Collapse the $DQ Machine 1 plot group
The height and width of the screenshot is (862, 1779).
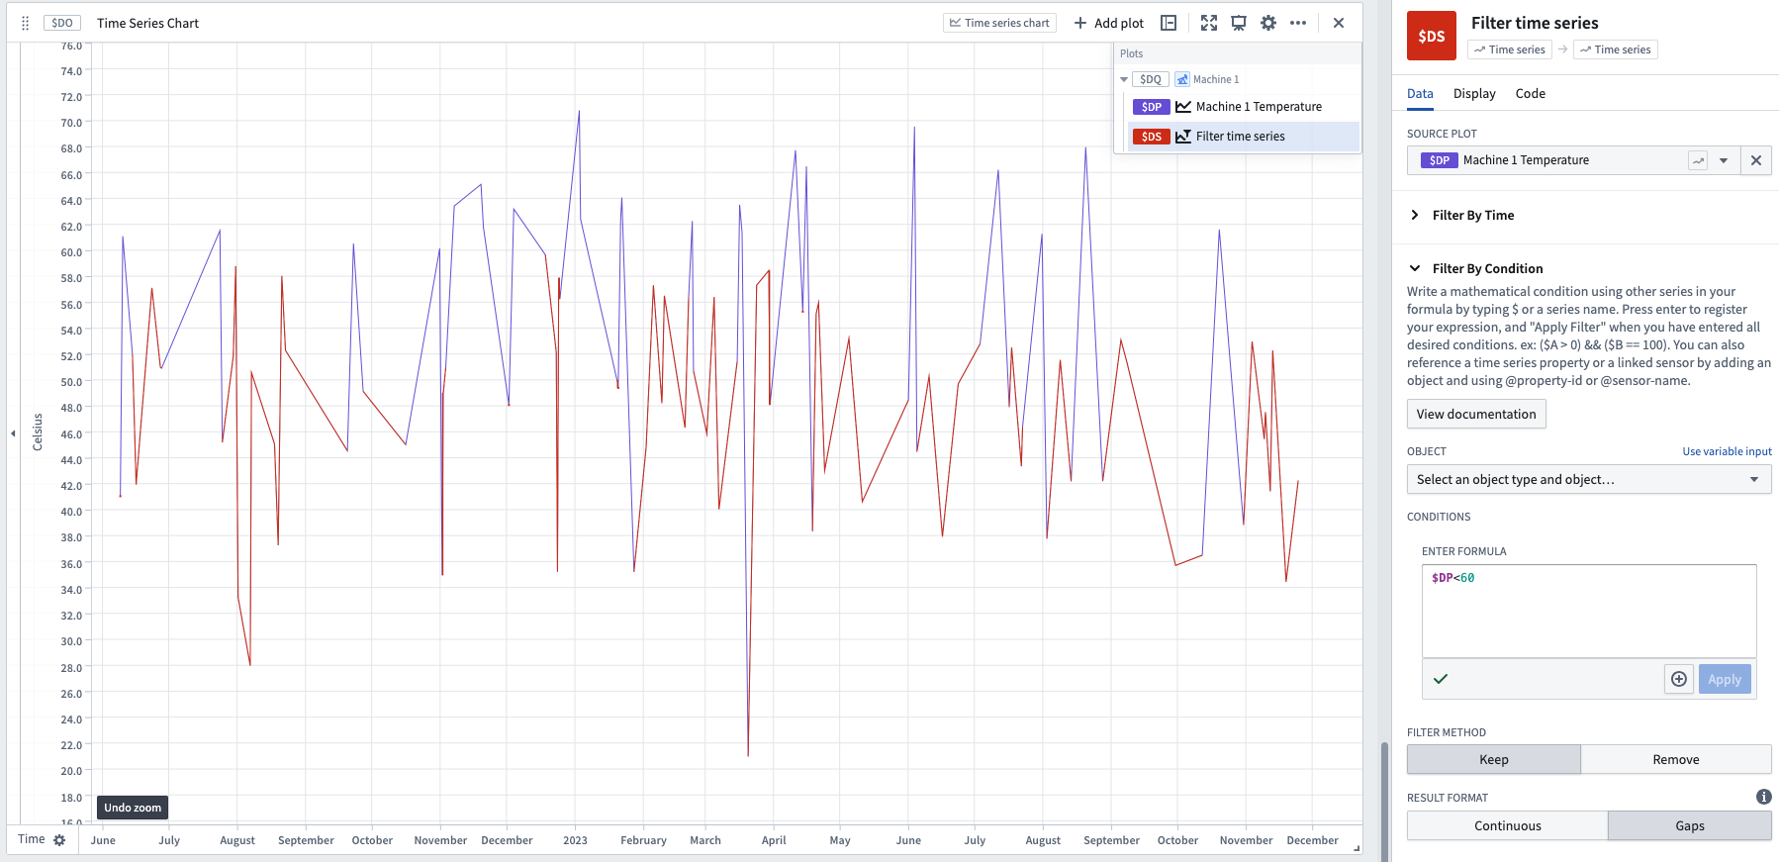tap(1124, 79)
